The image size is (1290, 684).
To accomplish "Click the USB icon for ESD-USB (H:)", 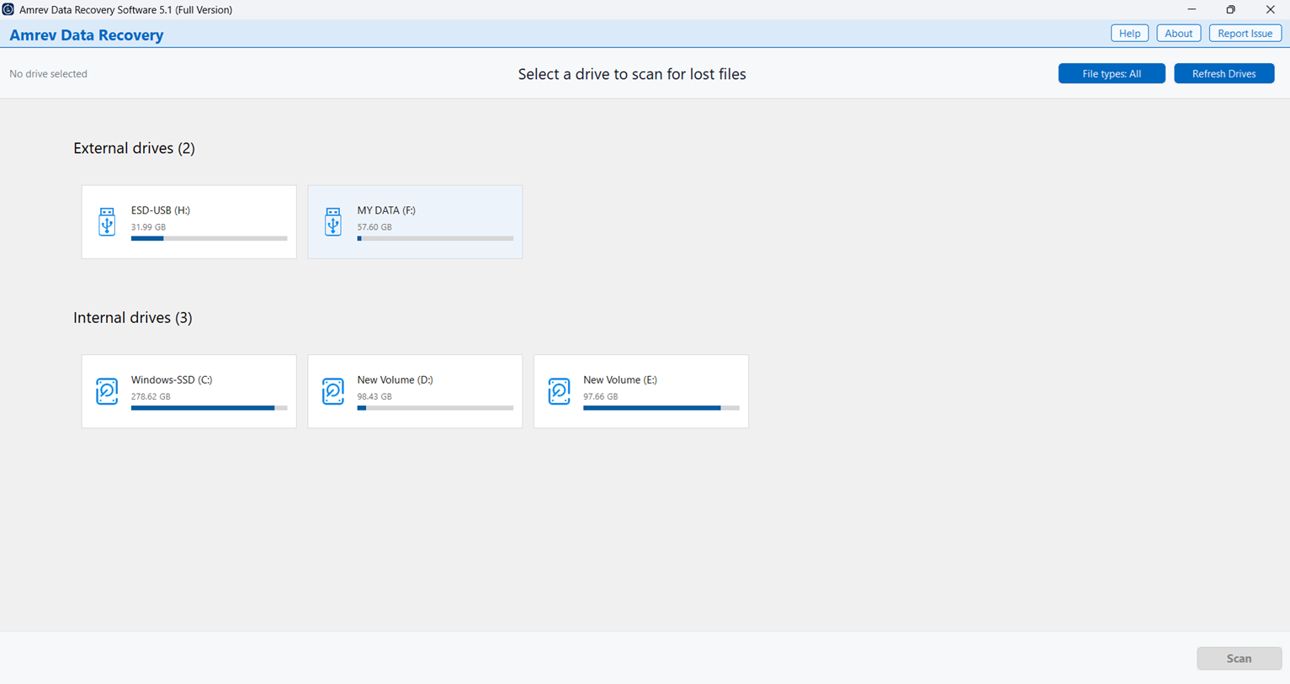I will pos(107,222).
